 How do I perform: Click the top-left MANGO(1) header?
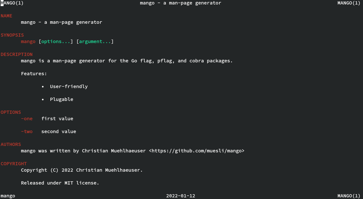pyautogui.click(x=12, y=3)
